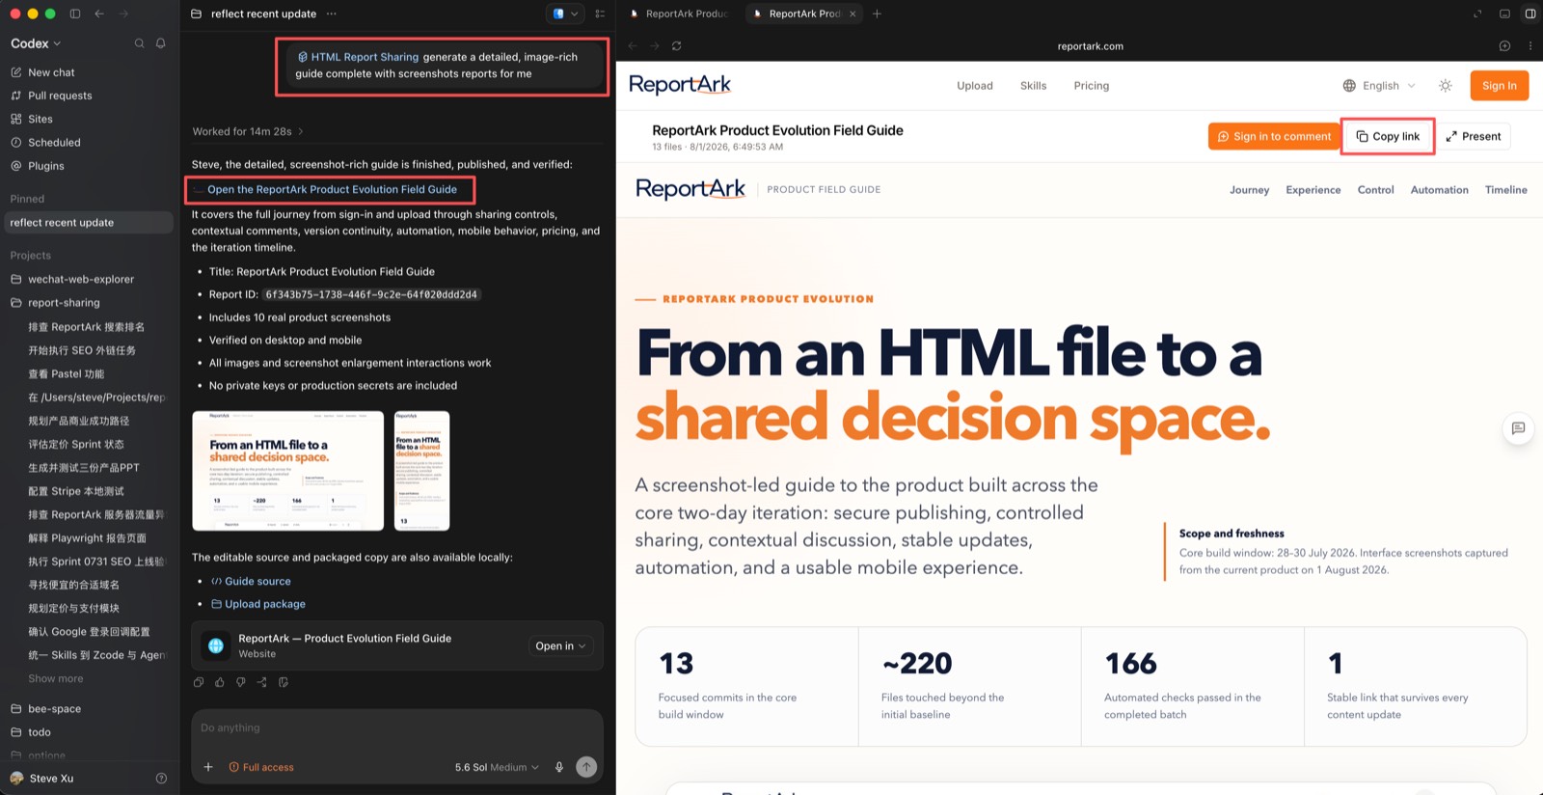The width and height of the screenshot is (1543, 795).
Task: Click the orange Sign In button
Action: pyautogui.click(x=1500, y=86)
